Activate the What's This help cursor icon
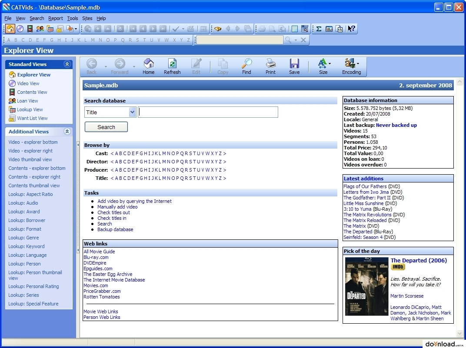This screenshot has height=348, width=466. coord(351,29)
